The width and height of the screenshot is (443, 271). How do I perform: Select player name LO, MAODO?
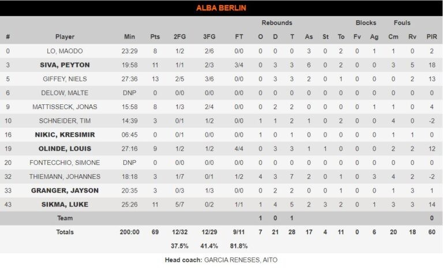(65, 51)
